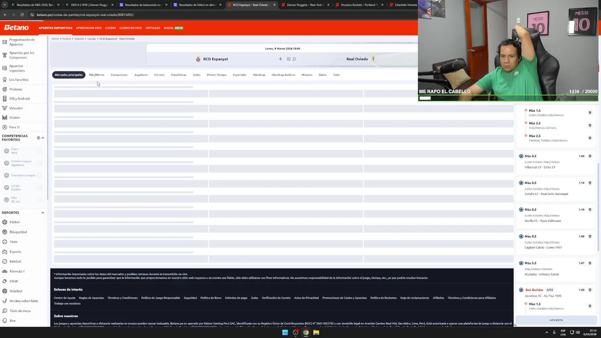Select the Tenis sport icon
The width and height of the screenshot is (601, 338).
pos(5,242)
